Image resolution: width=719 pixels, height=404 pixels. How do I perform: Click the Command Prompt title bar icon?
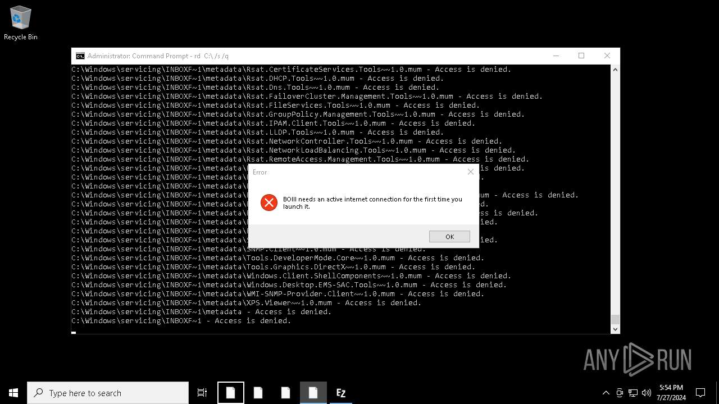pyautogui.click(x=80, y=56)
